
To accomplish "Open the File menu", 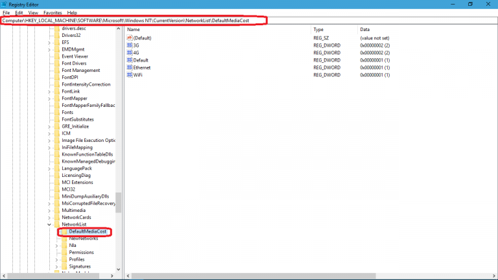I will 6,12.
